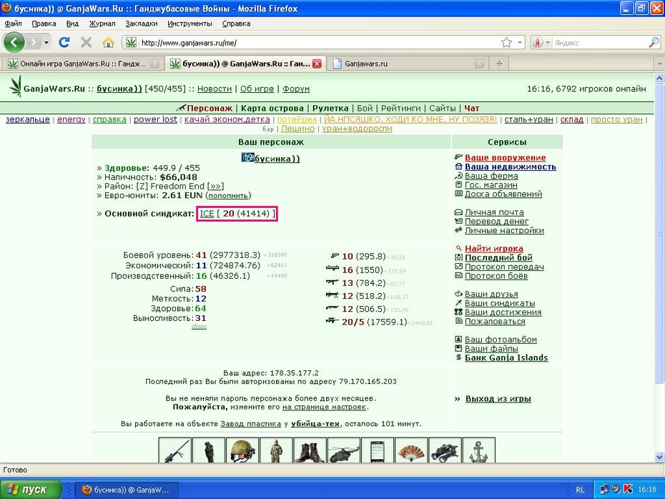Image resolution: width=665 pixels, height=499 pixels.
Task: Click пополнить Euro-units link
Action: pos(228,195)
